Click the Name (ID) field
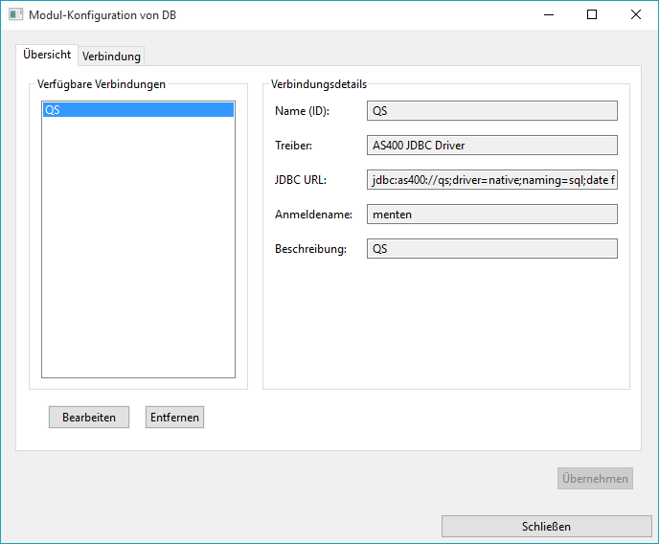The image size is (659, 544). coord(491,111)
